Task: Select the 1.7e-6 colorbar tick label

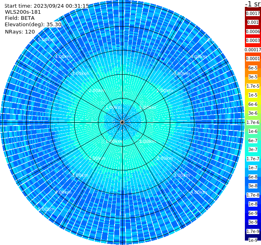Action: (x=253, y=122)
